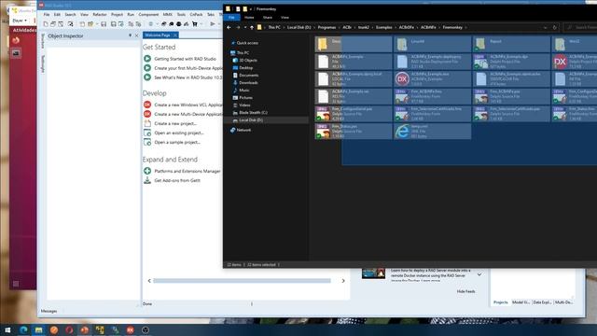Close the Object Inspector panel
597x336 pixels.
pos(137,35)
